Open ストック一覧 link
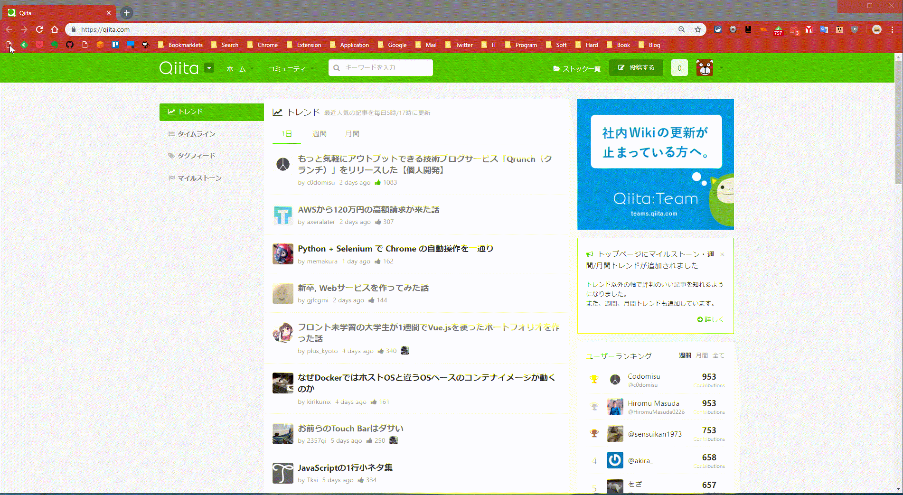This screenshot has width=903, height=495. [577, 69]
